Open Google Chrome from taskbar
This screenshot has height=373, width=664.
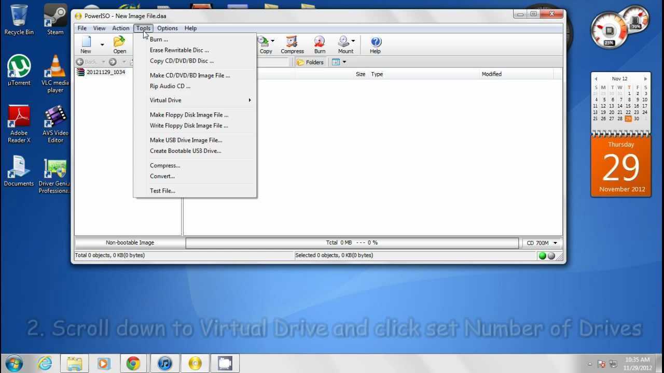coord(133,364)
